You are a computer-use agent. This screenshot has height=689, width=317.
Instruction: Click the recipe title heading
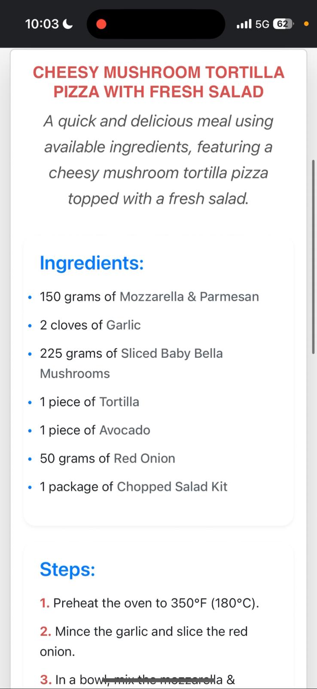point(158,82)
